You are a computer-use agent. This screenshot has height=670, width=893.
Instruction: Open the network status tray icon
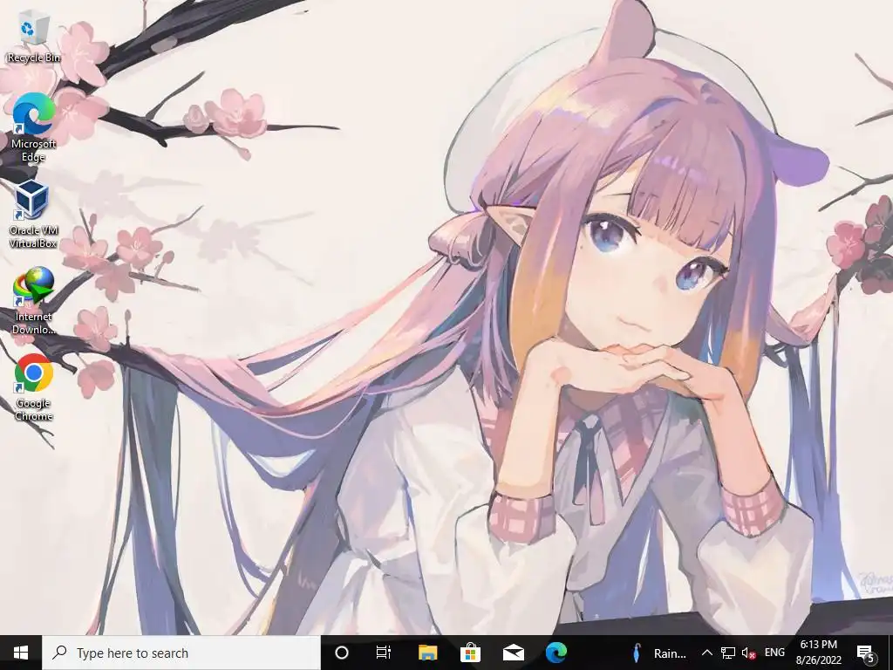tap(728, 653)
